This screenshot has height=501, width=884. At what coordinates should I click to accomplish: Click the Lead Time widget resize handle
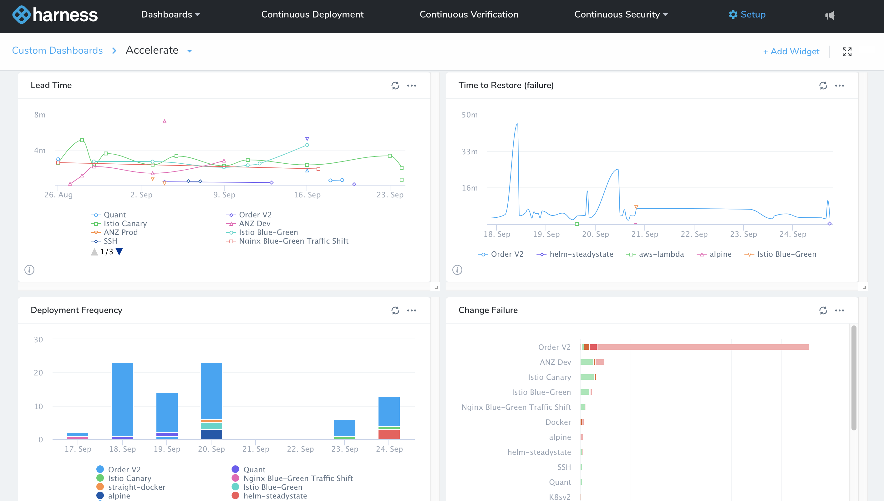click(436, 287)
